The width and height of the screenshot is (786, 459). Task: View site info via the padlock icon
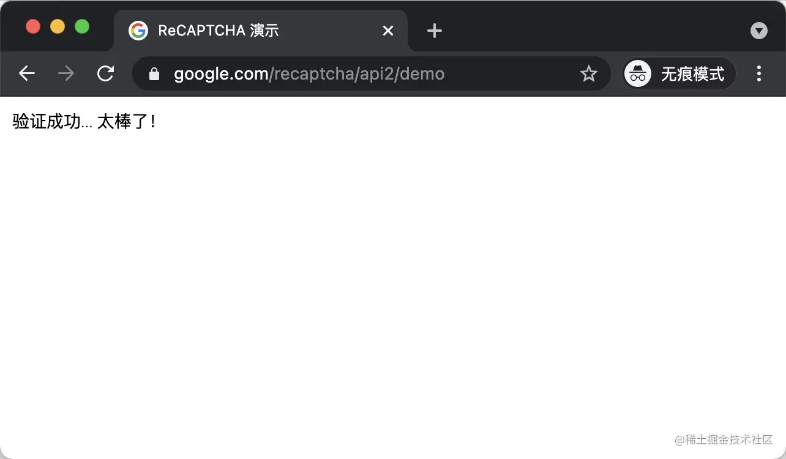154,74
